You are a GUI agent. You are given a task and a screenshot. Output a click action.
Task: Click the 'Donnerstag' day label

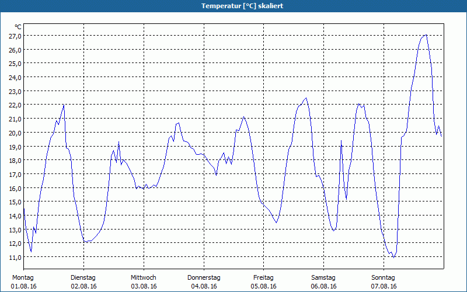(x=204, y=278)
